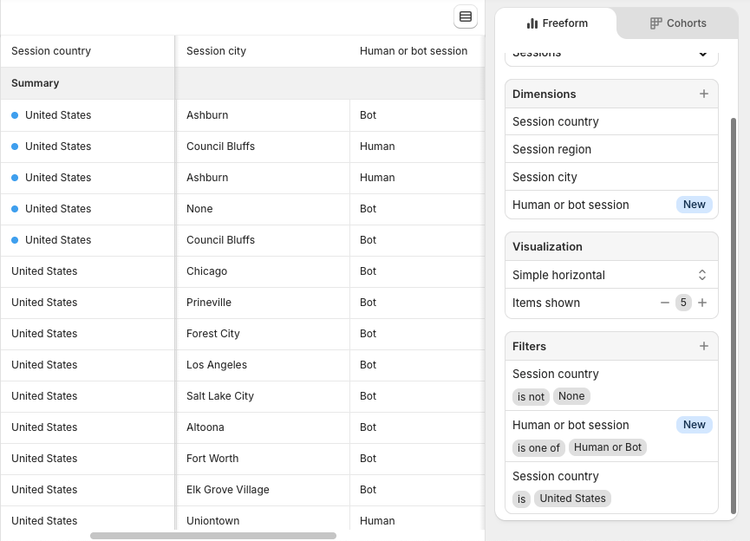Toggle blue dot for Council Bluffs Human row
This screenshot has width=750, height=541.
(x=15, y=147)
